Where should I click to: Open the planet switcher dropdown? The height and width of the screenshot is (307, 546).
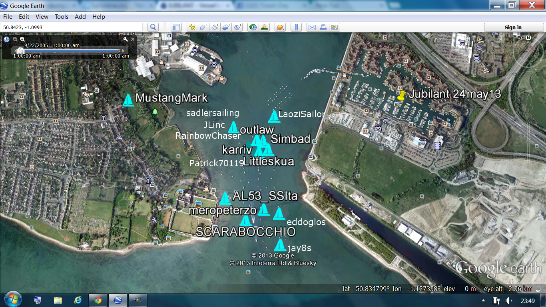(280, 27)
